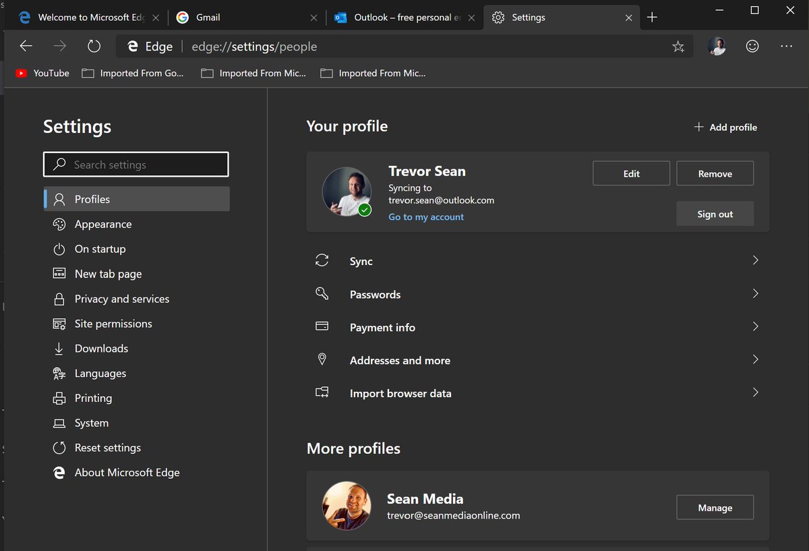The image size is (809, 551).
Task: Close the Gmail tab
Action: 313,18
